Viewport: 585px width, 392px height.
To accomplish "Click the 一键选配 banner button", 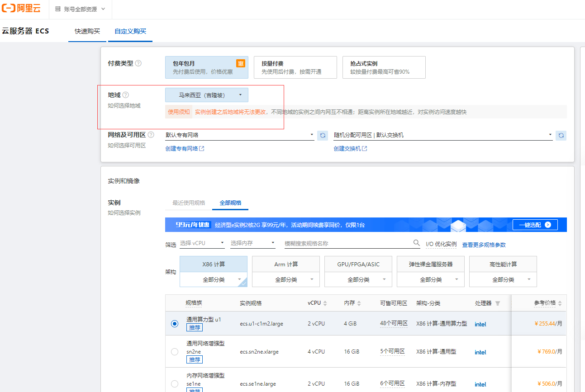I will point(535,225).
